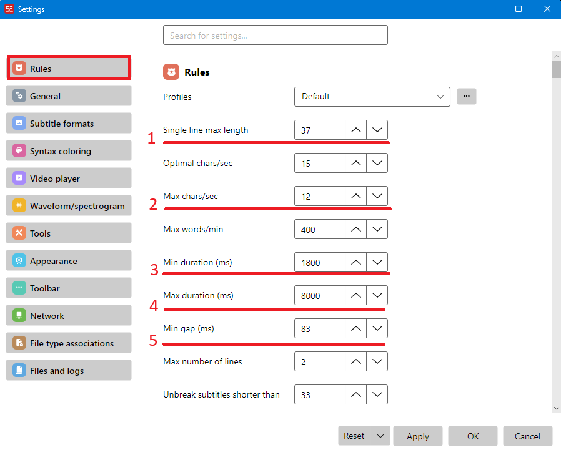Viewport: 561px width, 450px height.
Task: Decrease Max duration (ms) value
Action: (x=377, y=295)
